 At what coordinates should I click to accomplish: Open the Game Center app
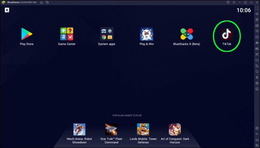(67, 34)
